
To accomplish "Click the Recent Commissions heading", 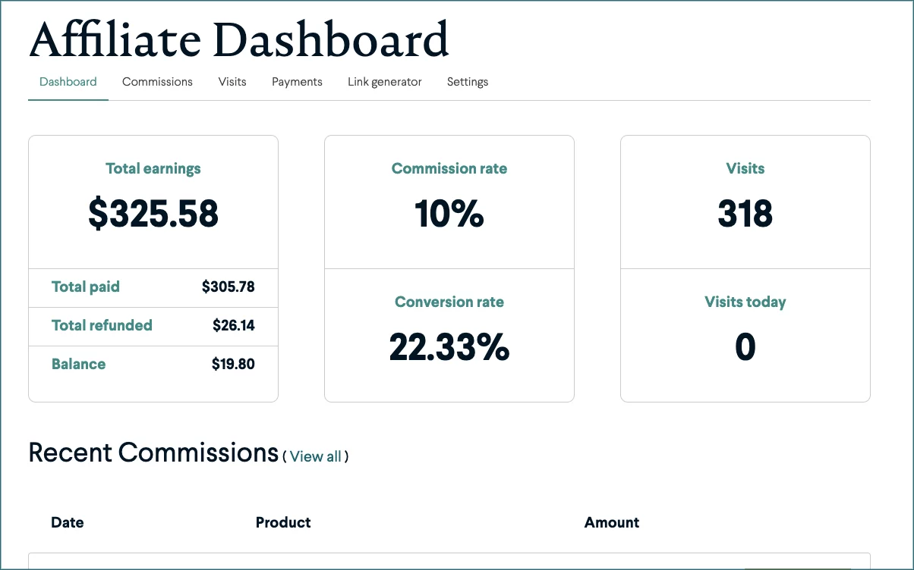I will pyautogui.click(x=153, y=453).
